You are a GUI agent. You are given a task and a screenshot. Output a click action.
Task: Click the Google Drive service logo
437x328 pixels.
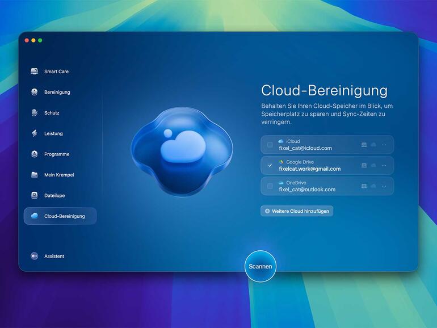(281, 162)
